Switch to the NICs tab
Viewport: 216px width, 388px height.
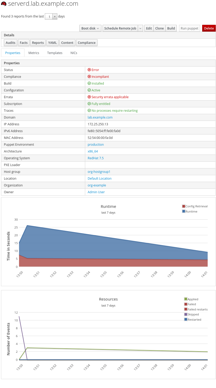(74, 53)
